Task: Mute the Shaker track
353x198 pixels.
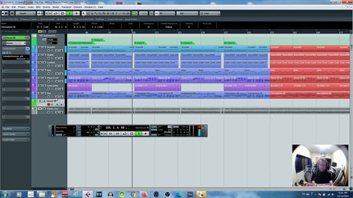Action: (40, 55)
